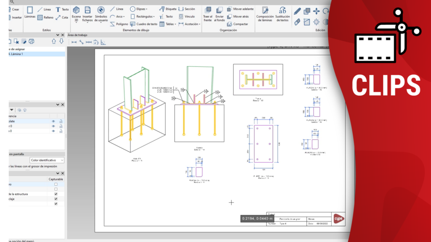The image size is (431, 242).
Task: Toggle visibility eye of the plate layer
Action: click(x=53, y=121)
